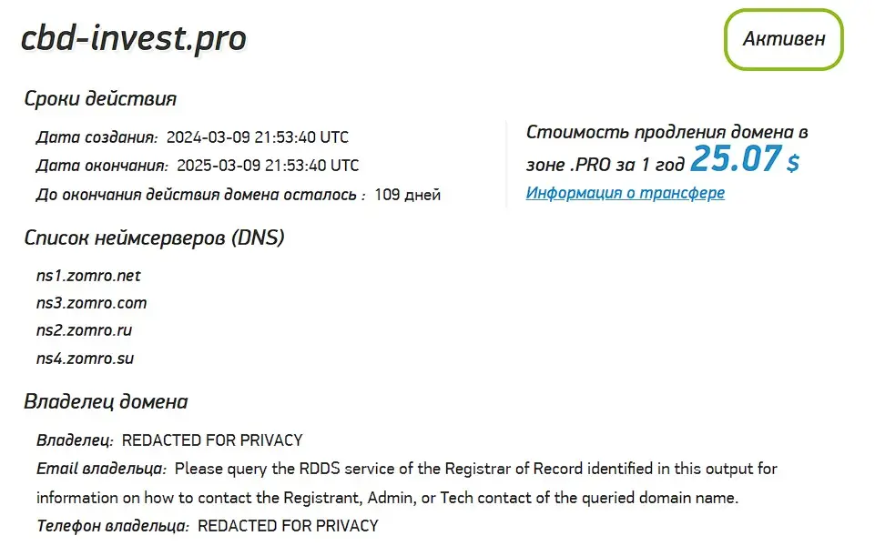
Task: Select the "Сроки действия" section heading
Action: click(x=100, y=99)
